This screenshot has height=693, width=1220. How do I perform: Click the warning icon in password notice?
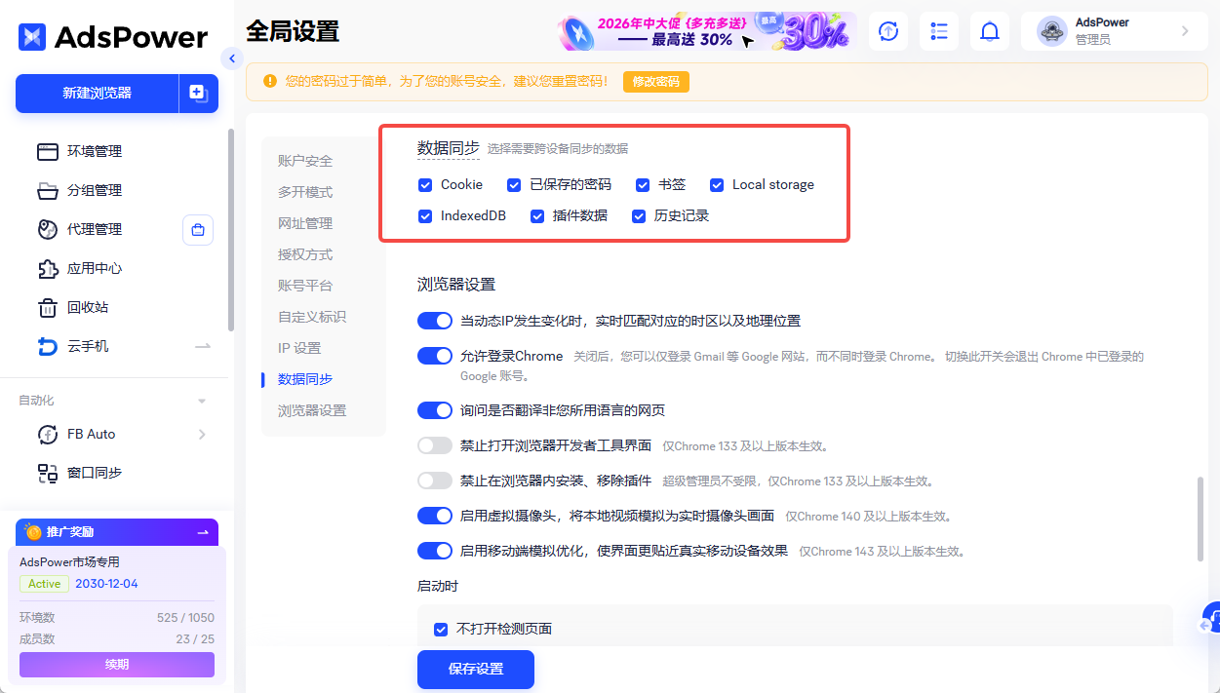[x=269, y=81]
